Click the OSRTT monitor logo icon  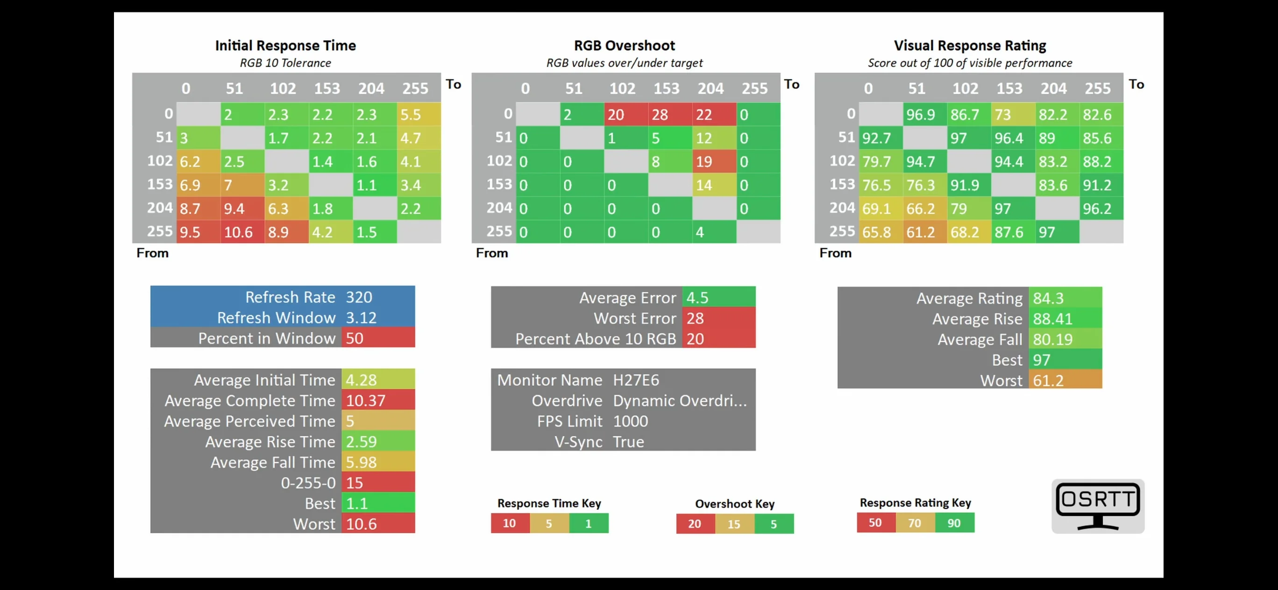(x=1097, y=506)
